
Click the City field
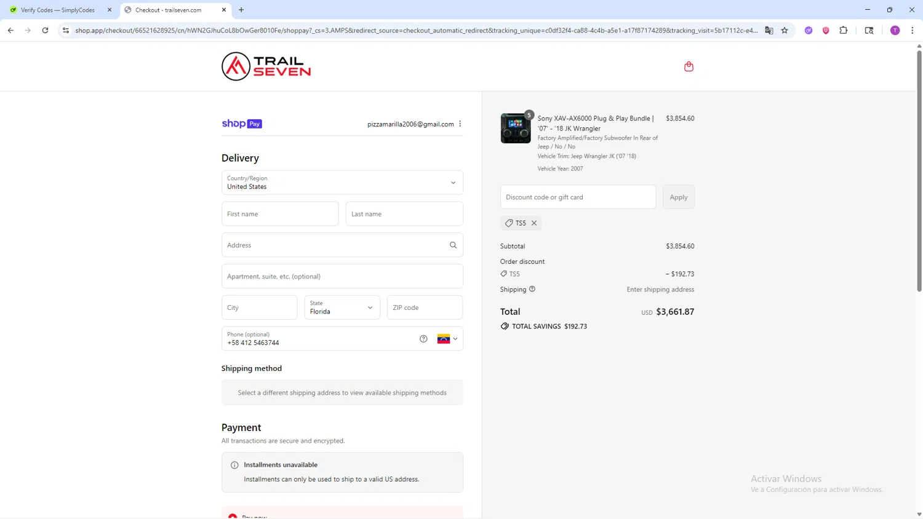[x=260, y=307]
